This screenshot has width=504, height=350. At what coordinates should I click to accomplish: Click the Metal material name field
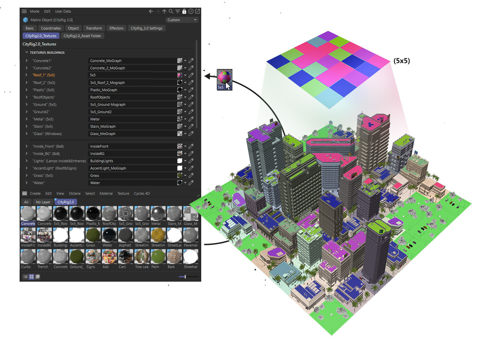tap(132, 119)
